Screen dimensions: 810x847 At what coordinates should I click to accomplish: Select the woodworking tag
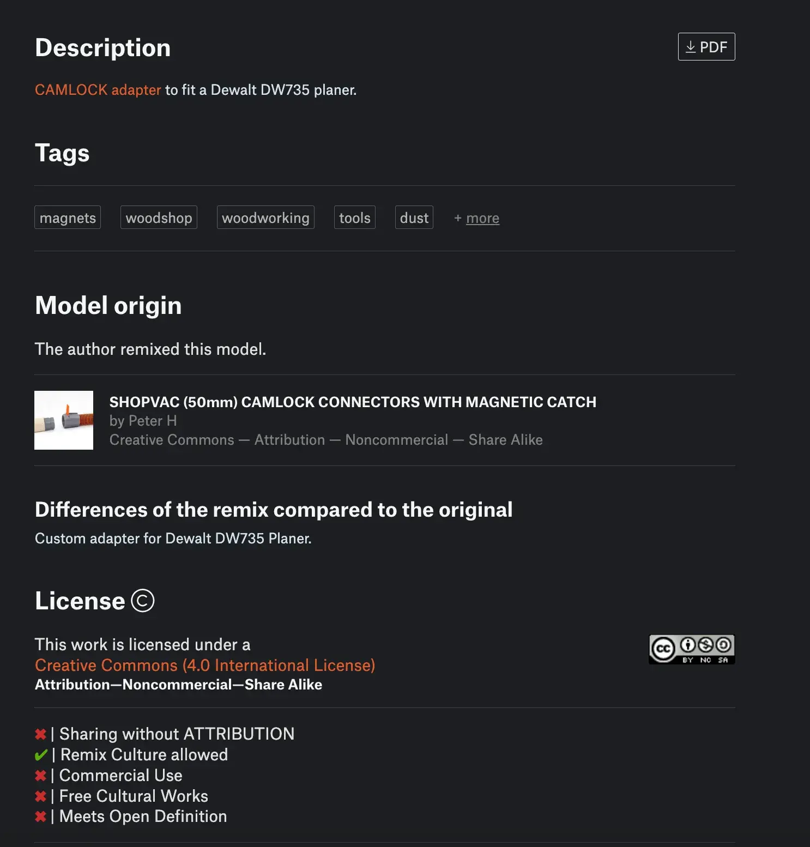pos(265,217)
